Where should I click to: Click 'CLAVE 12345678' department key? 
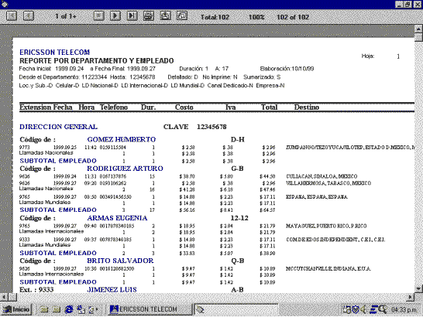pos(194,127)
